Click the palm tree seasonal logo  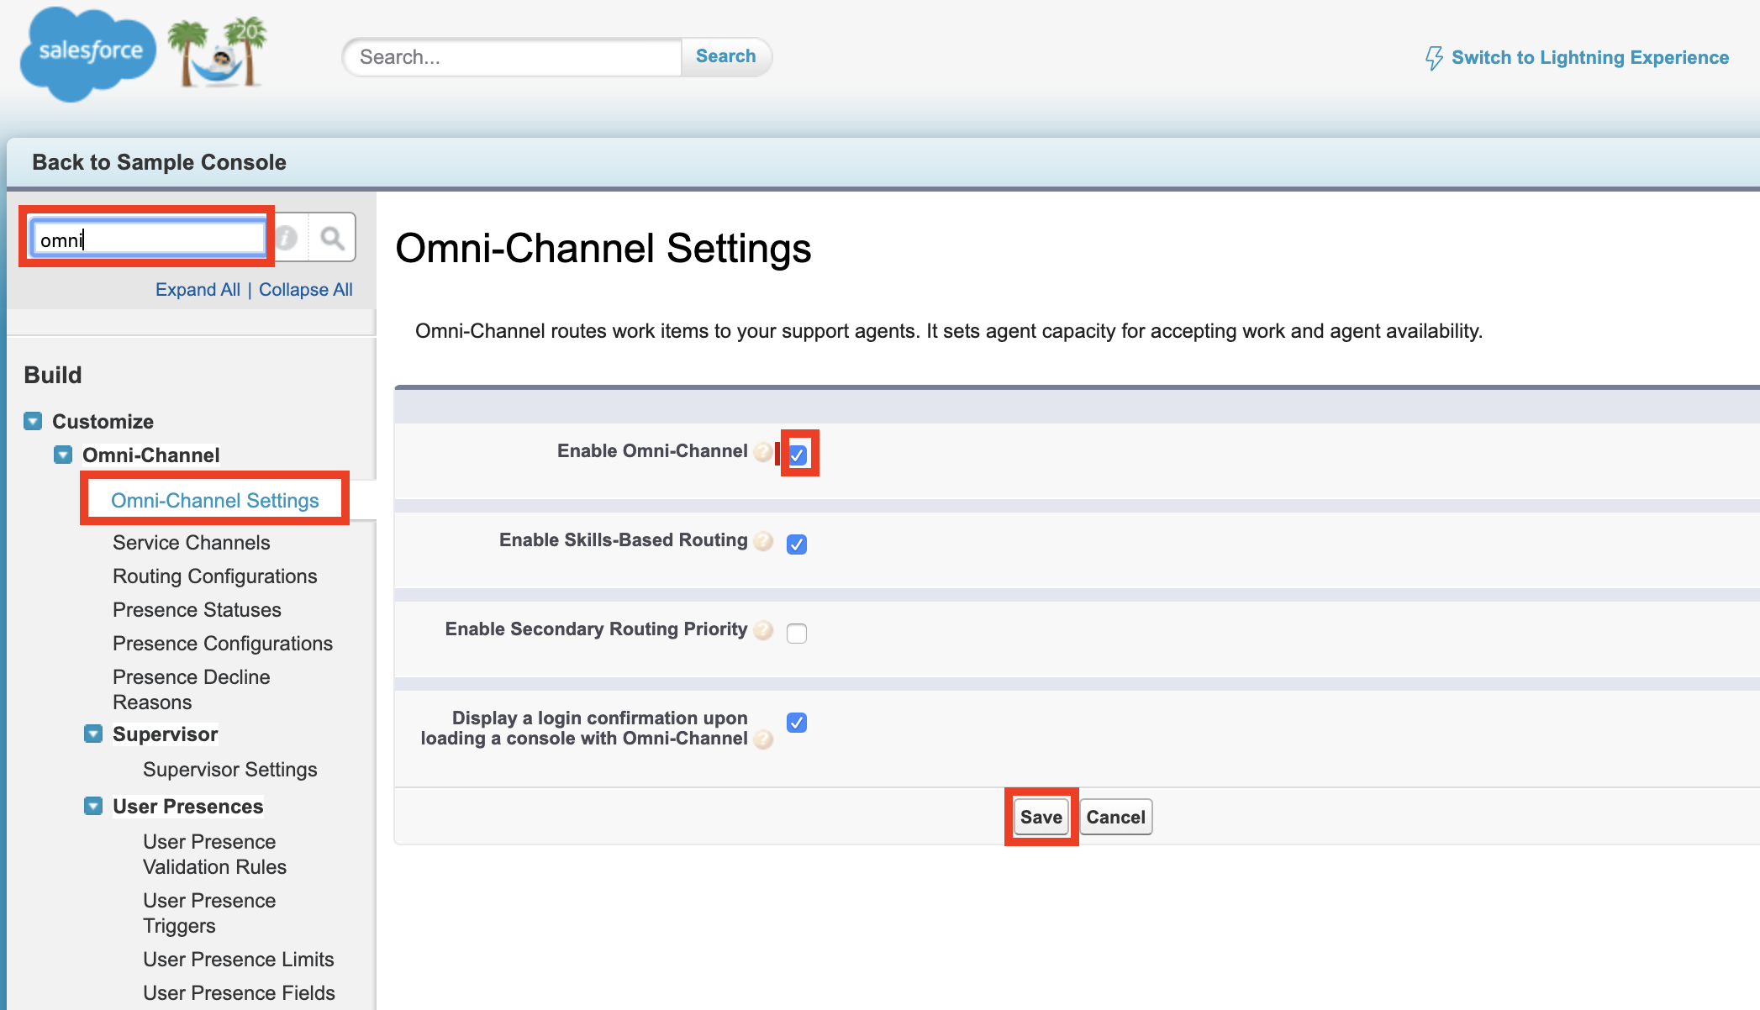coord(218,52)
